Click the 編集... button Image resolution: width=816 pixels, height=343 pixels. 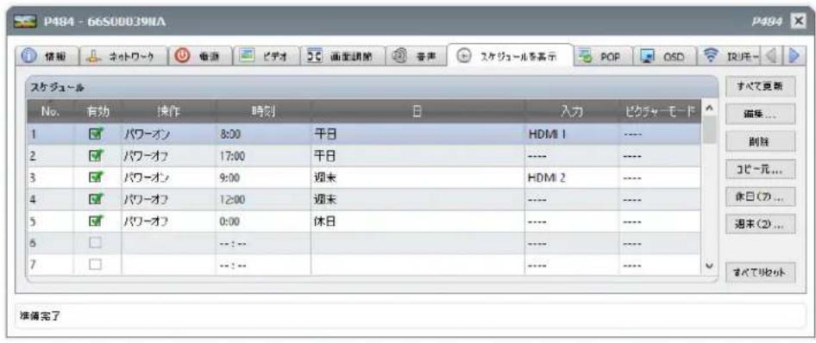tap(760, 113)
